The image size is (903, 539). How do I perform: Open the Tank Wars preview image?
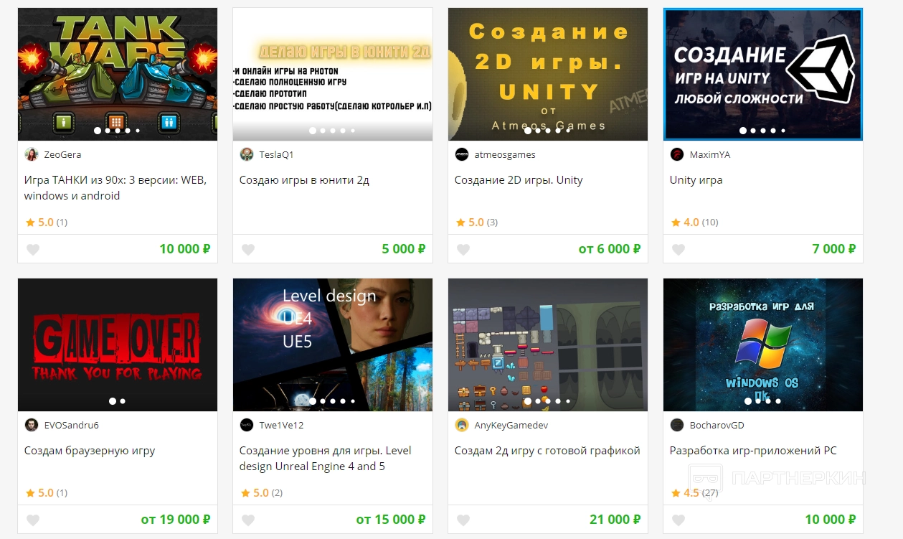[118, 74]
